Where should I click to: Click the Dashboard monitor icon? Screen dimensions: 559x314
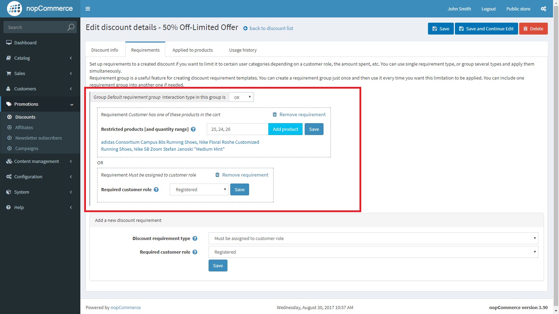click(9, 43)
